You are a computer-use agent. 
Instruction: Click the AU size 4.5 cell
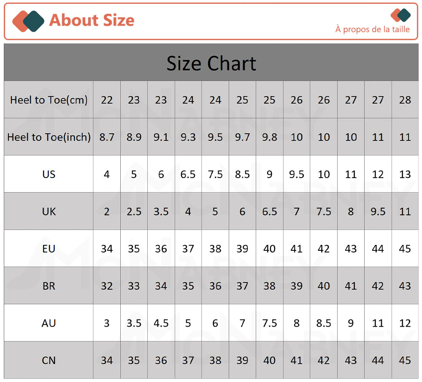tap(161, 323)
